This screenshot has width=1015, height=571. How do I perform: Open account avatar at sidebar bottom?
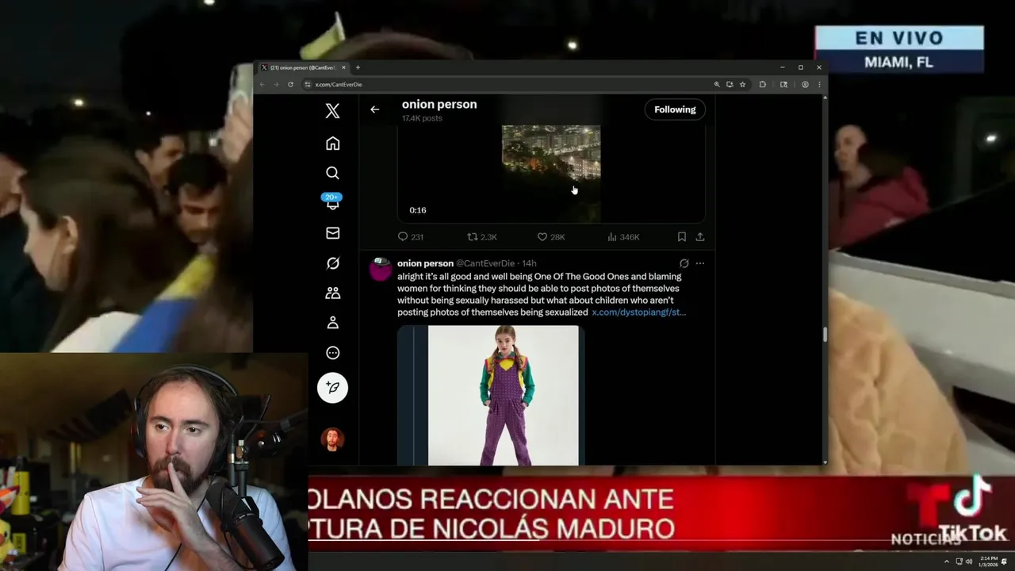332,439
